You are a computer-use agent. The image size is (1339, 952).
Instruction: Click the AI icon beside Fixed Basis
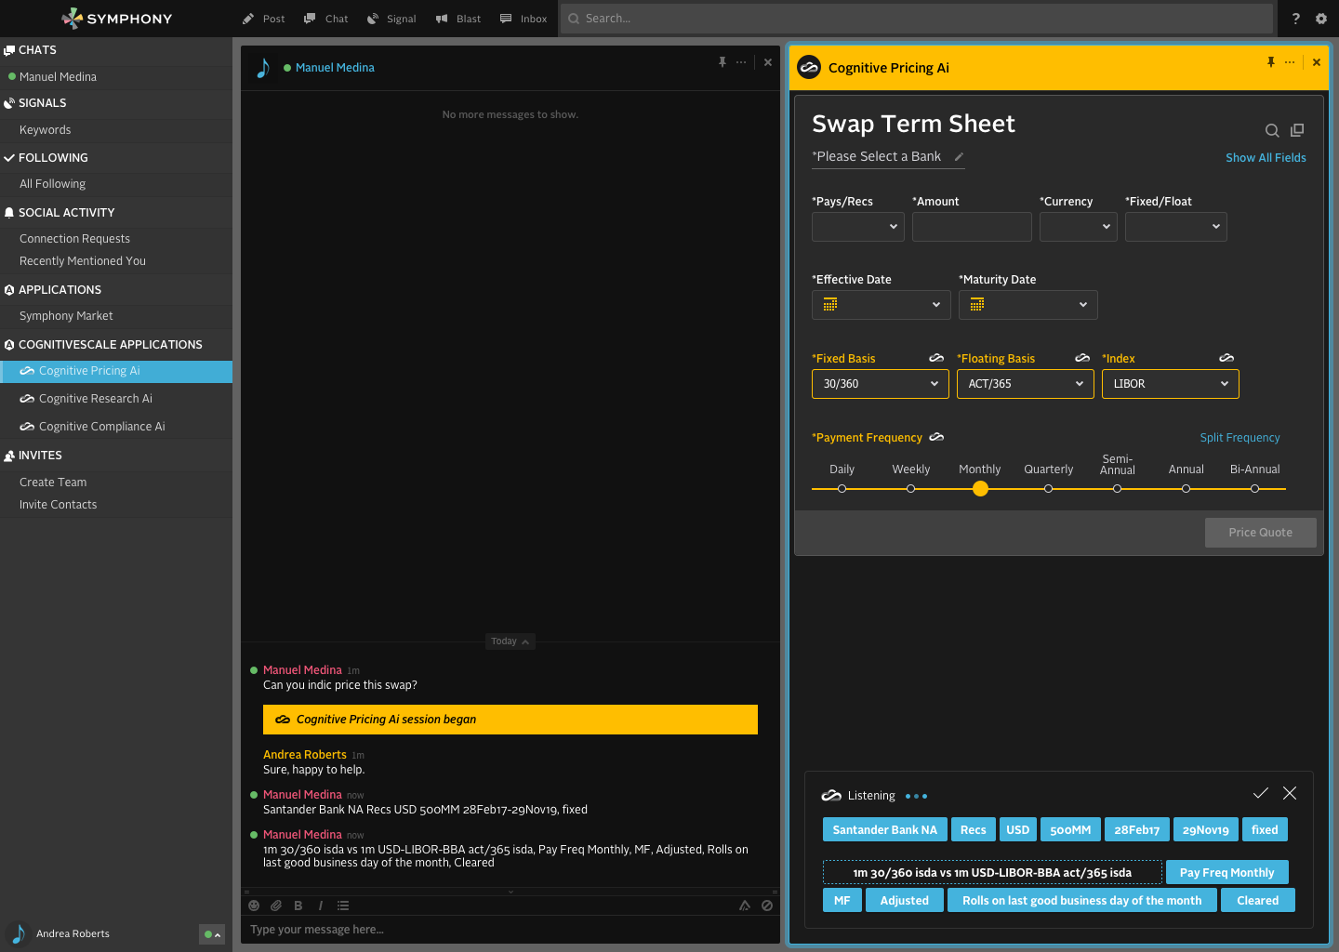pos(936,358)
